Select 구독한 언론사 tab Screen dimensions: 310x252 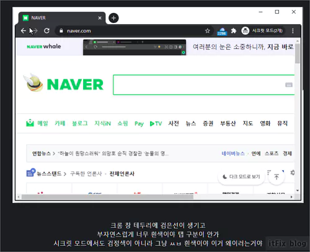pos(86,174)
